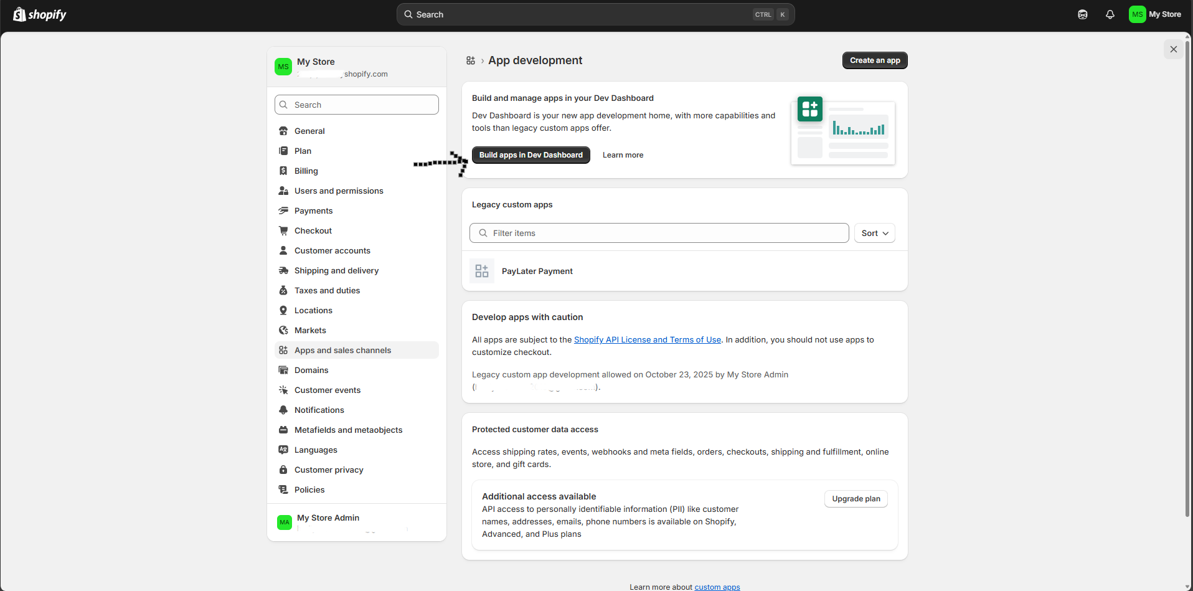Click the Payments icon in sidebar
1193x591 pixels.
click(283, 210)
